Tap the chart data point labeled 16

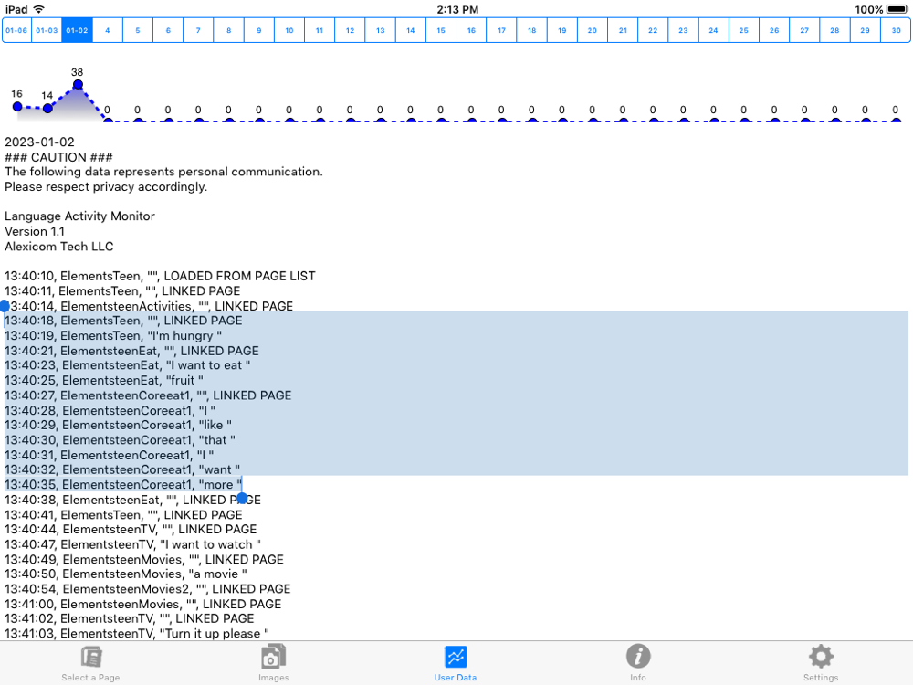point(17,106)
